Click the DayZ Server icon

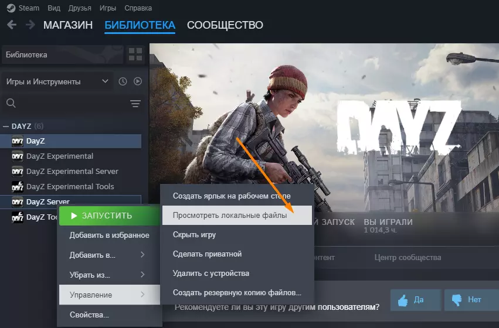click(x=17, y=202)
